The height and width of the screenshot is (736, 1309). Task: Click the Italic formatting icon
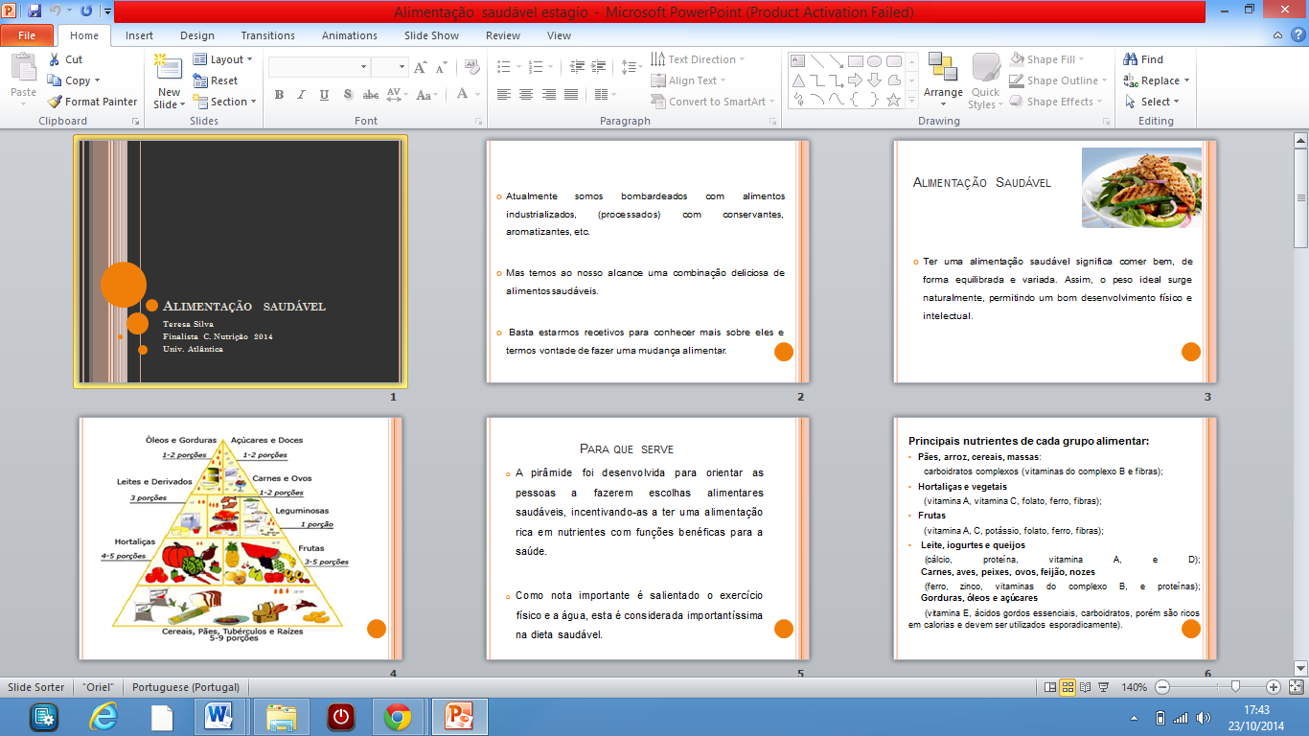301,95
